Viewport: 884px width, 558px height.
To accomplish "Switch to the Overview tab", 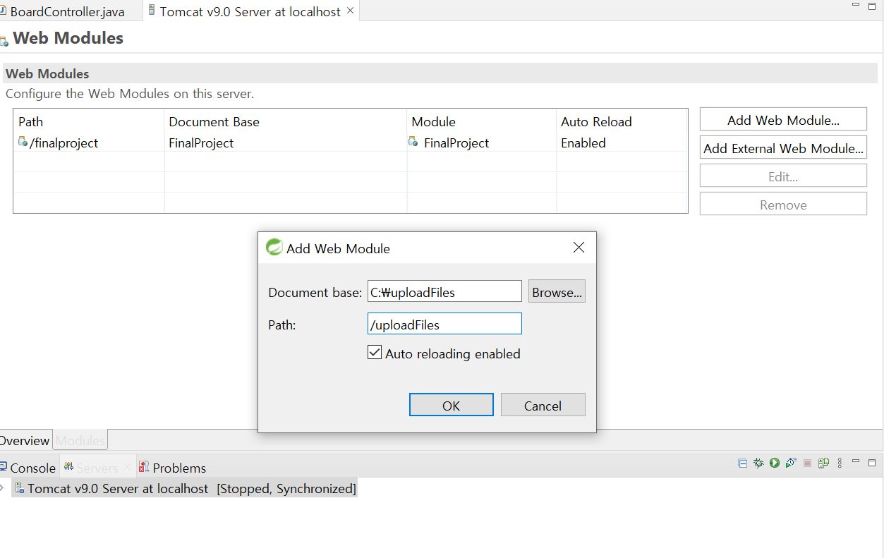I will pos(25,440).
